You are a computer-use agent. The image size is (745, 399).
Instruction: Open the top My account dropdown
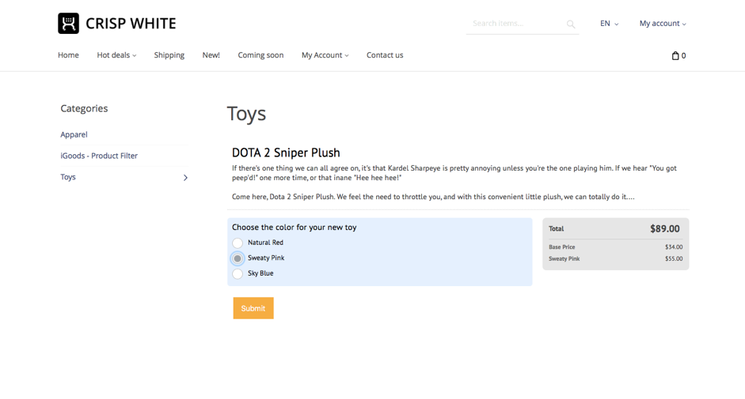pyautogui.click(x=663, y=23)
